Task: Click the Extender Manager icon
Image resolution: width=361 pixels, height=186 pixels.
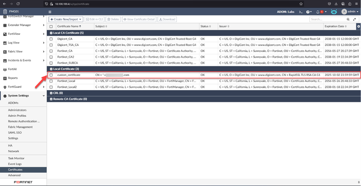Action: 5,25
